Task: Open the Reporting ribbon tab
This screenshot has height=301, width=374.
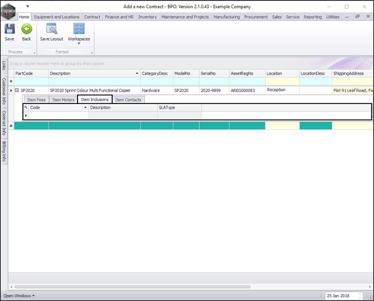Action: (313, 17)
